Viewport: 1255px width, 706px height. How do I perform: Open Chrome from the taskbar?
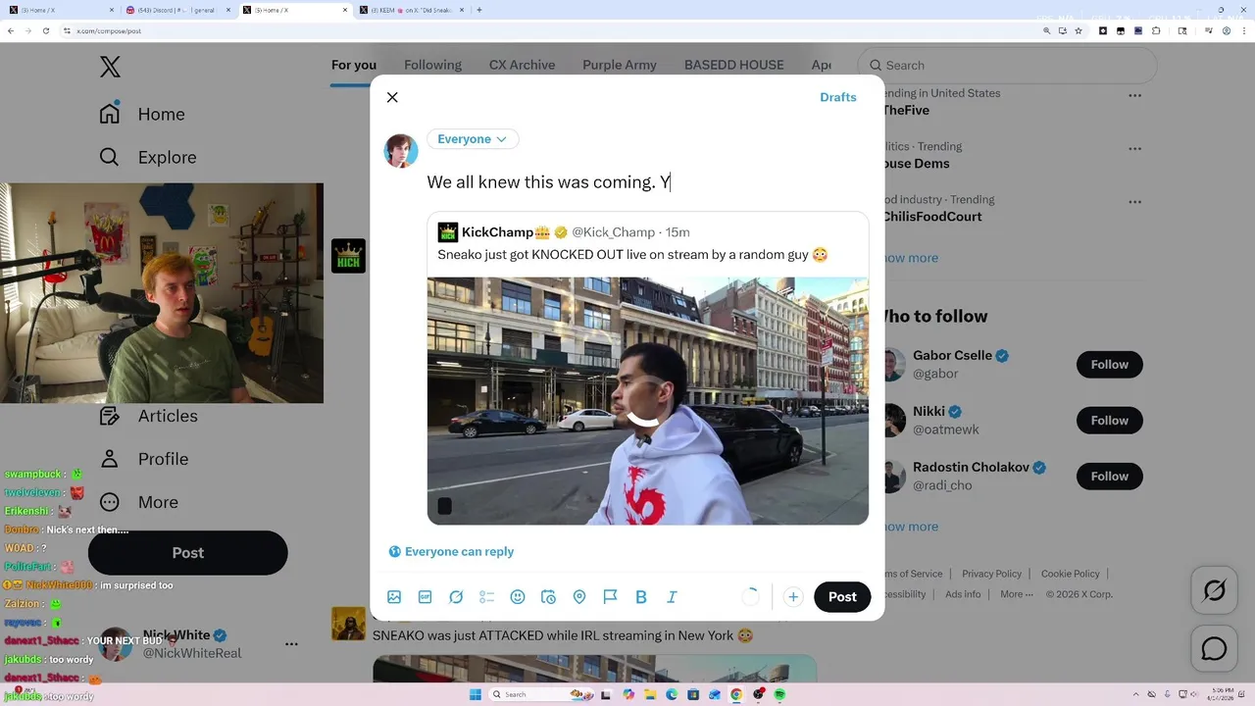tap(736, 694)
